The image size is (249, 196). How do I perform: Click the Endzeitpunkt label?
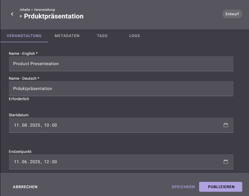pos(20,151)
